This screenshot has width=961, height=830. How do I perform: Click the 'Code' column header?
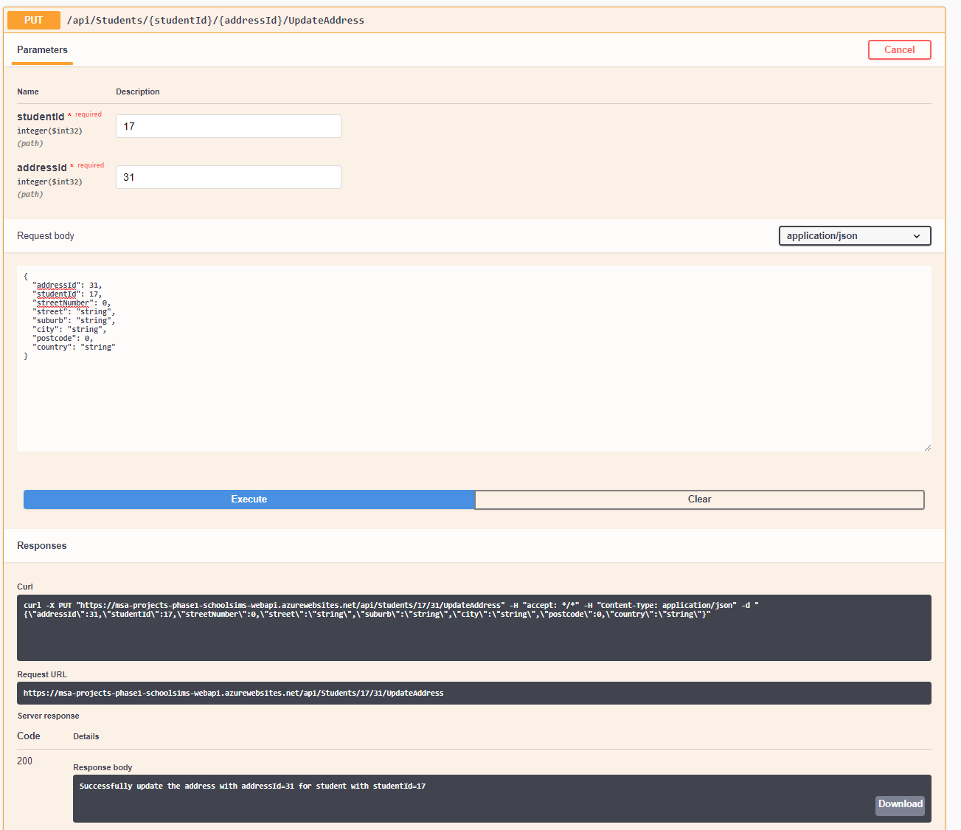coord(29,736)
